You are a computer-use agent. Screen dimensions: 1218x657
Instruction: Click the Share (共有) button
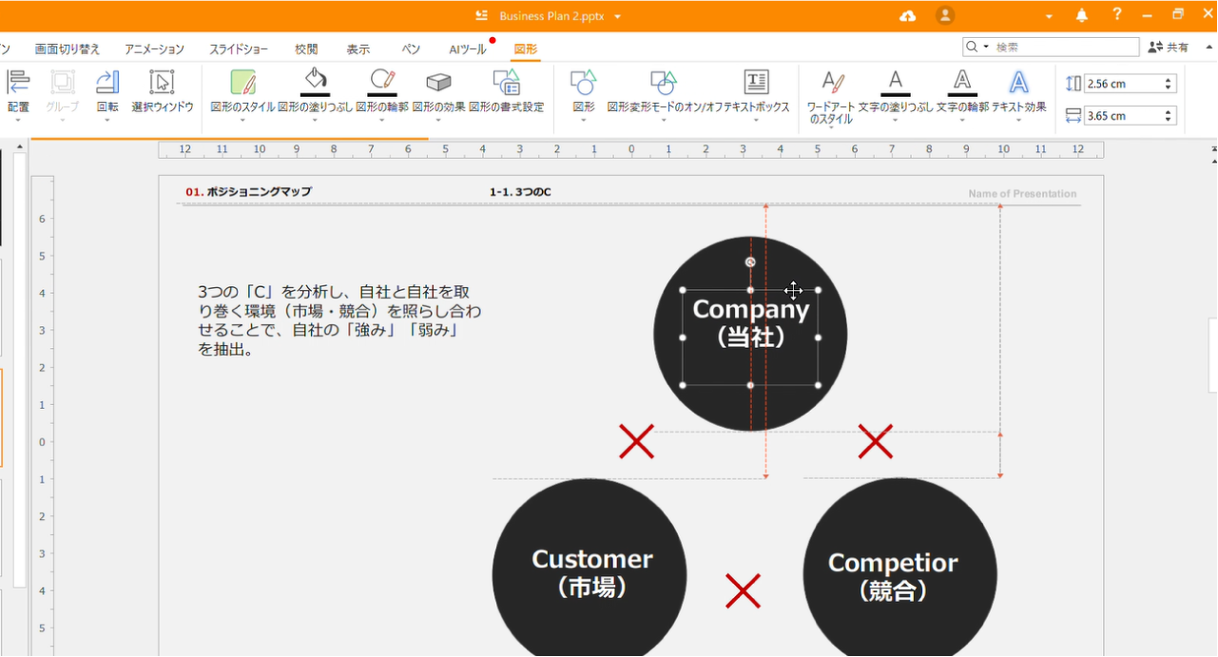pos(1168,48)
